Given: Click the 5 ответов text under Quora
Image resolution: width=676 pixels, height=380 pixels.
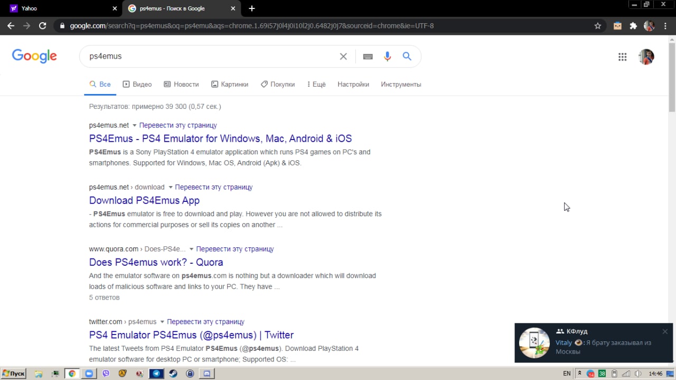Looking at the screenshot, I should click(105, 298).
